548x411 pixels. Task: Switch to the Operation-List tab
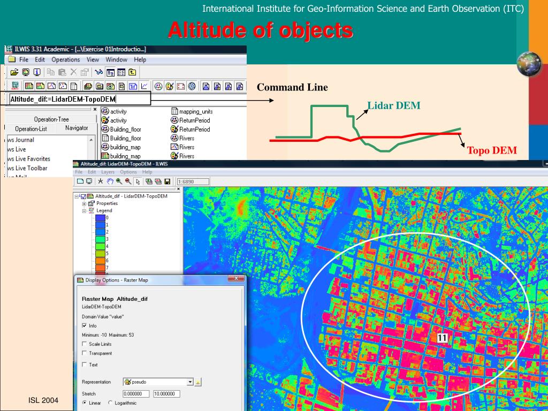click(31, 128)
